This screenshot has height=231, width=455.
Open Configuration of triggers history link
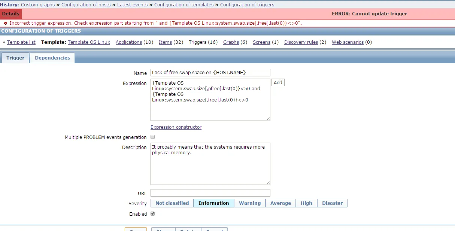pyautogui.click(x=247, y=5)
